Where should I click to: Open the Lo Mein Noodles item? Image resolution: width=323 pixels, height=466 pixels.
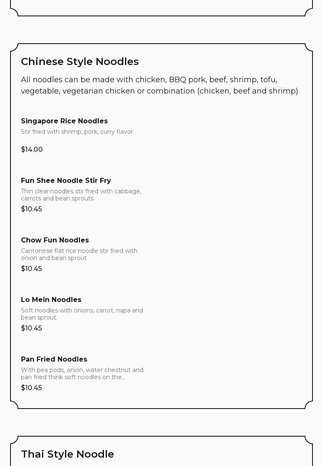[x=51, y=300]
